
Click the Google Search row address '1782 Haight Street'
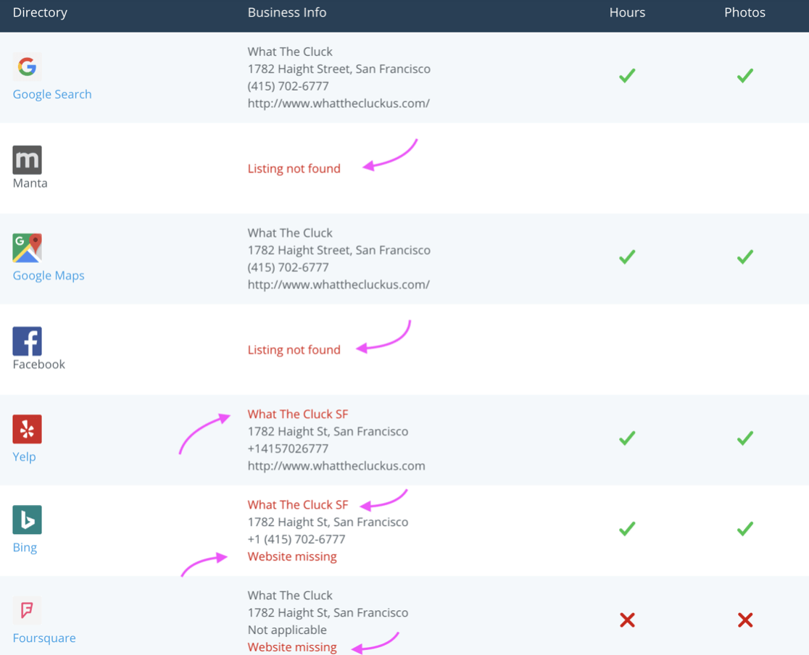pos(299,69)
